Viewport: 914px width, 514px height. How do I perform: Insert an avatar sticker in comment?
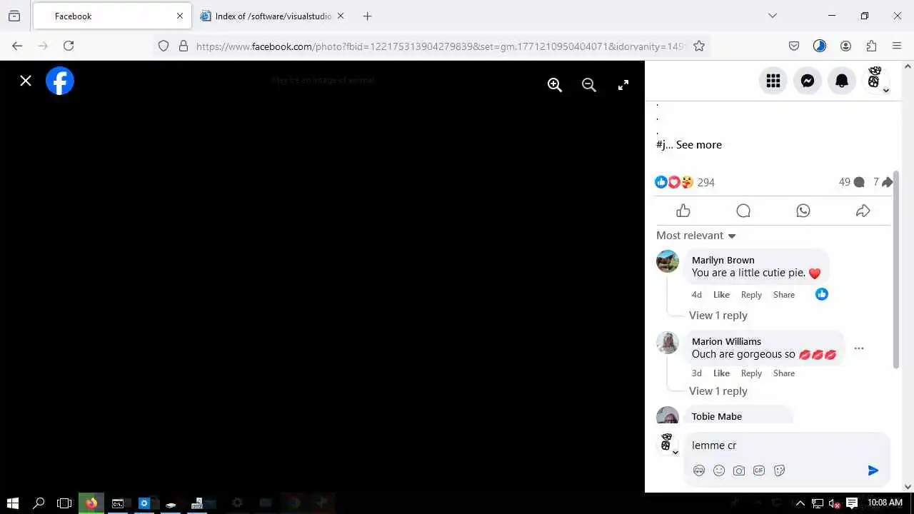tap(699, 470)
